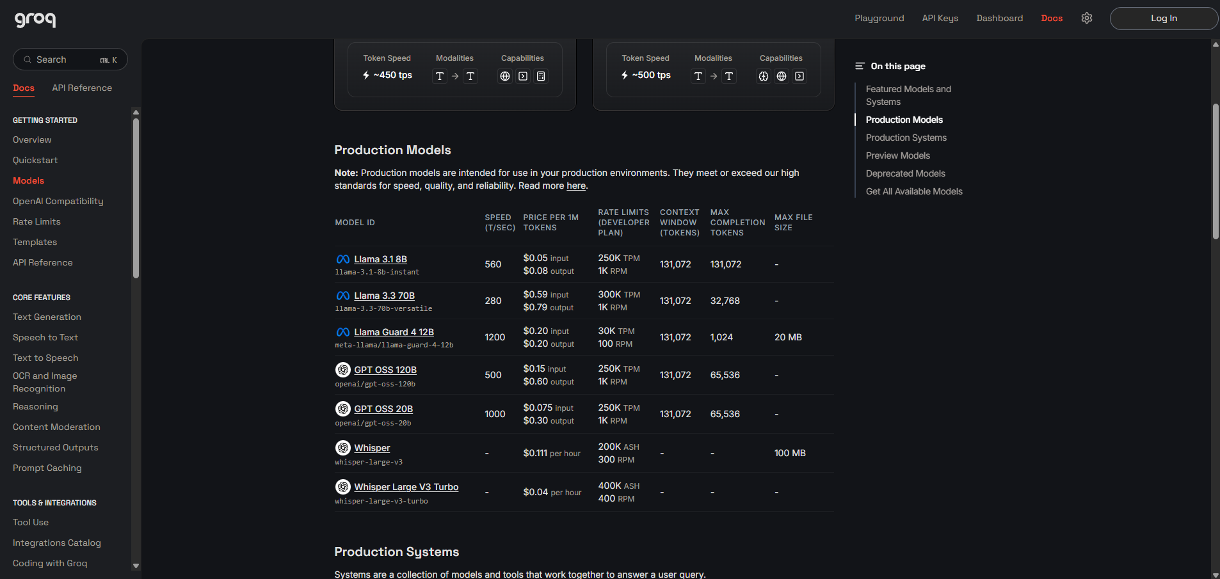
Task: Click the OpenAI icon beside GPT OSS 120B
Action: tap(342, 370)
